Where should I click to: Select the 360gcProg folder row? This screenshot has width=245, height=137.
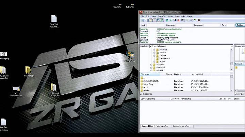(185, 84)
